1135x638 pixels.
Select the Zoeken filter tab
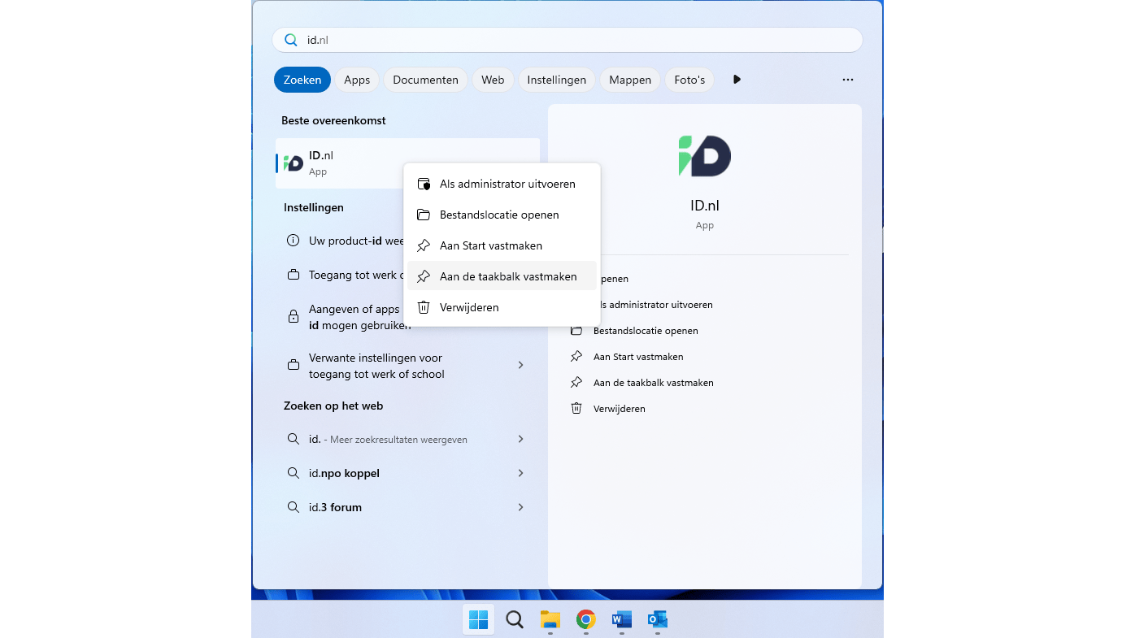tap(302, 80)
